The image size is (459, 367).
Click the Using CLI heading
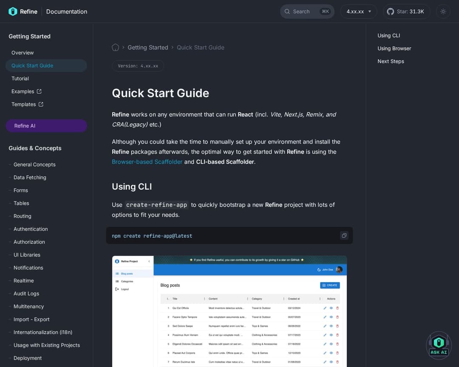coord(132,186)
